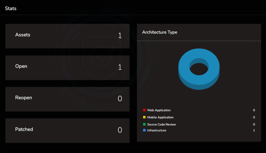Image resolution: width=266 pixels, height=153 pixels.
Task: Click the Architecture Type panel heading
Action: click(x=160, y=32)
